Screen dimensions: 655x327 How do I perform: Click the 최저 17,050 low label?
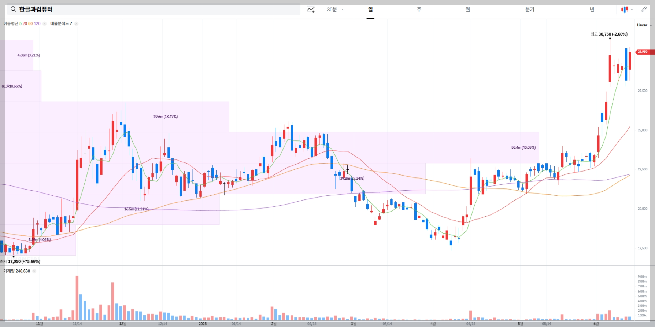(20, 261)
